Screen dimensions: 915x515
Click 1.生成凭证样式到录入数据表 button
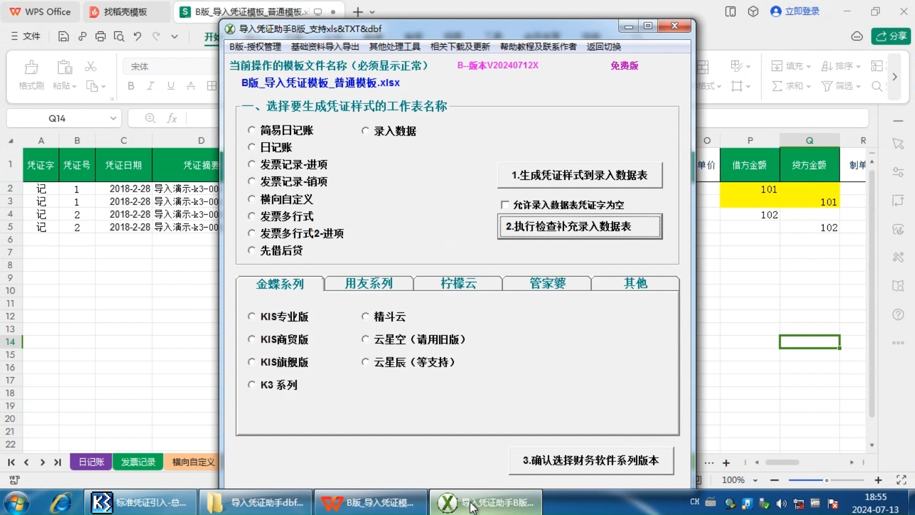coord(579,175)
